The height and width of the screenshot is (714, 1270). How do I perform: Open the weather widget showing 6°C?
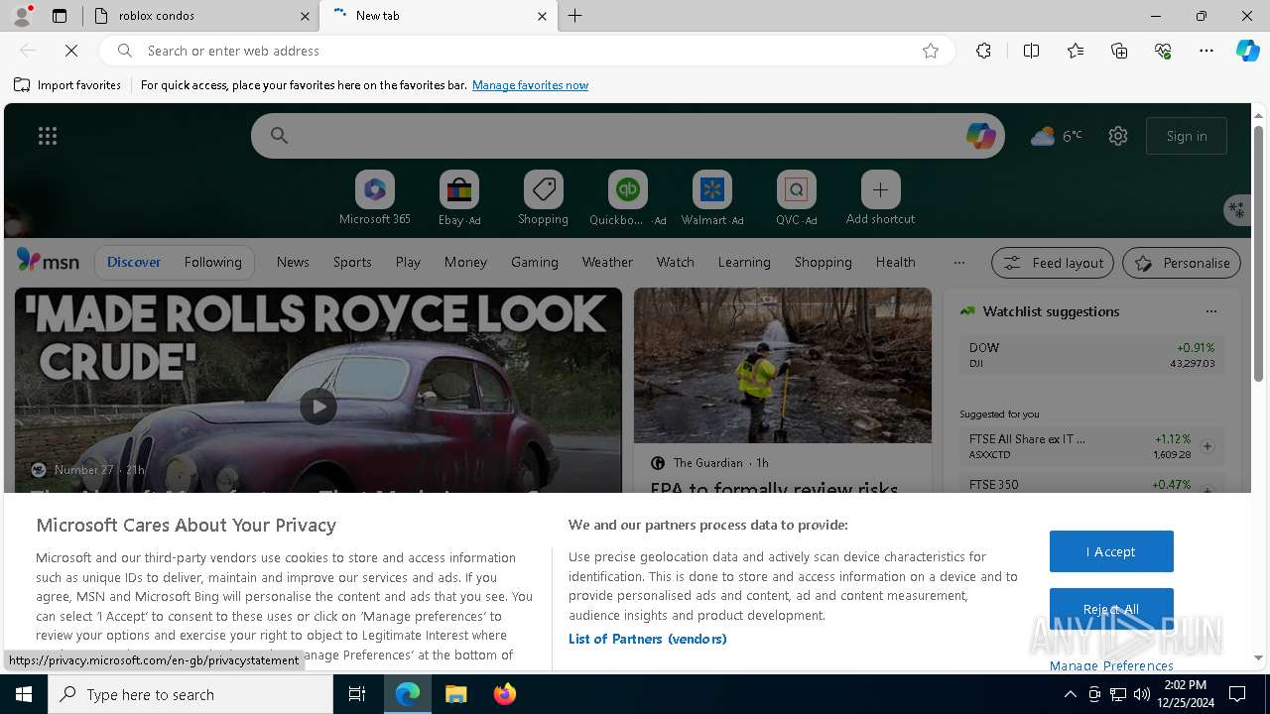point(1057,136)
